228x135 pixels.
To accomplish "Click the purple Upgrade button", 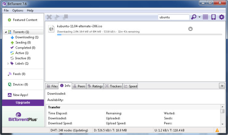I will 23,102.
